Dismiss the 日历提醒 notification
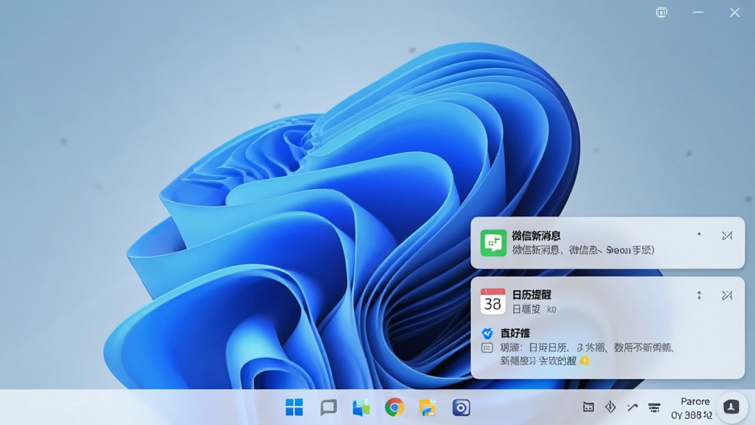Screen dimensions: 755x425 727,295
